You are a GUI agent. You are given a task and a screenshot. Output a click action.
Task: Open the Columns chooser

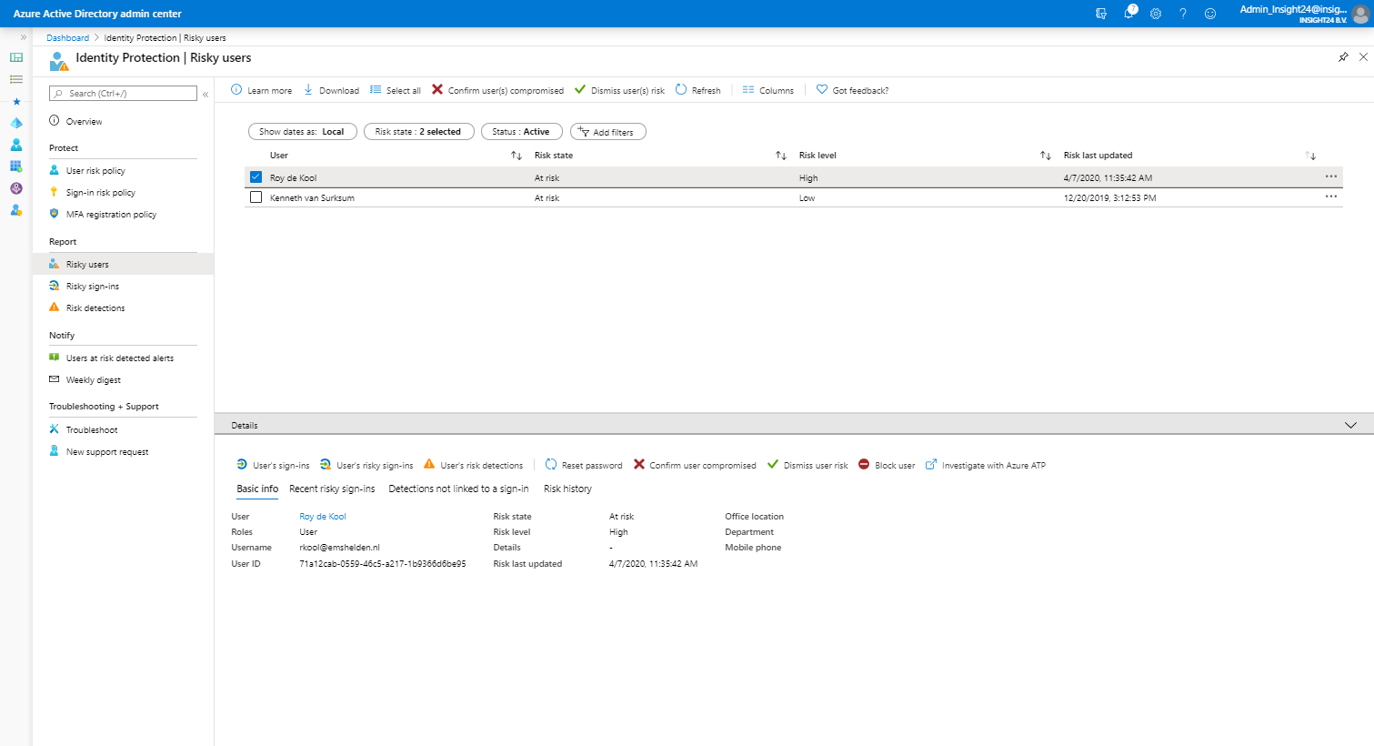click(x=767, y=90)
